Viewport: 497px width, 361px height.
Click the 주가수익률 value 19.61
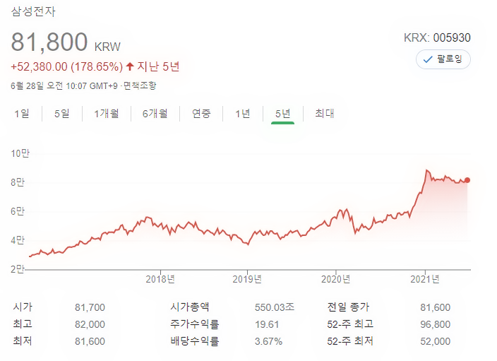pos(267,324)
